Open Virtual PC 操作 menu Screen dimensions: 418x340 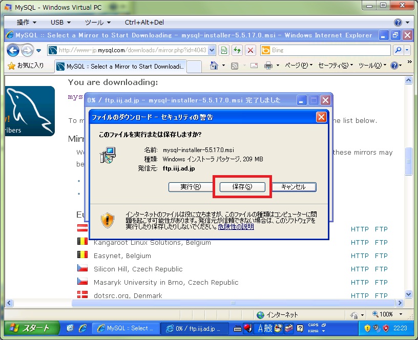tap(27, 23)
